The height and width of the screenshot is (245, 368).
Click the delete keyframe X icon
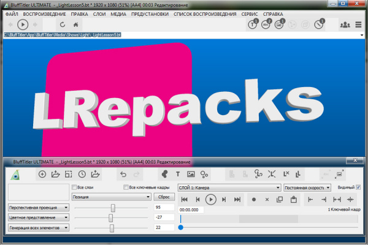point(267,200)
